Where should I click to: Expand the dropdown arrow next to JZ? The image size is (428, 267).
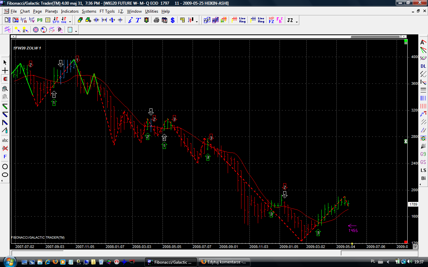(x=297, y=21)
